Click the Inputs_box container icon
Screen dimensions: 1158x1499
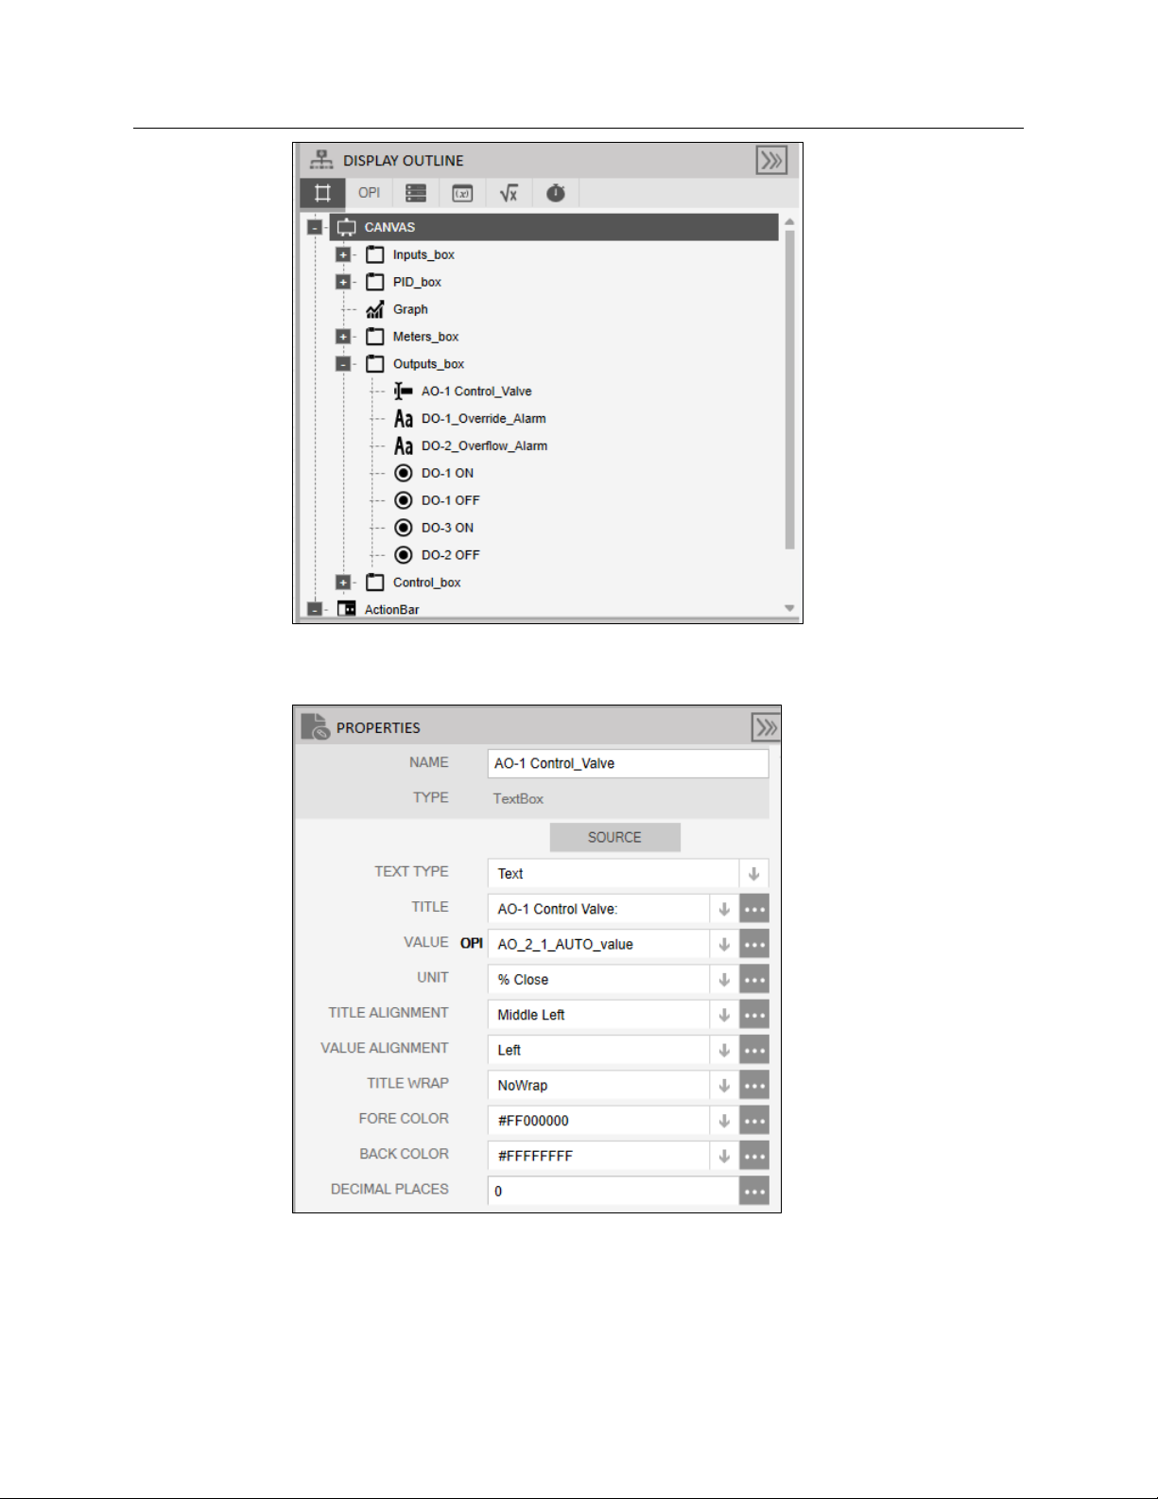tap(375, 254)
